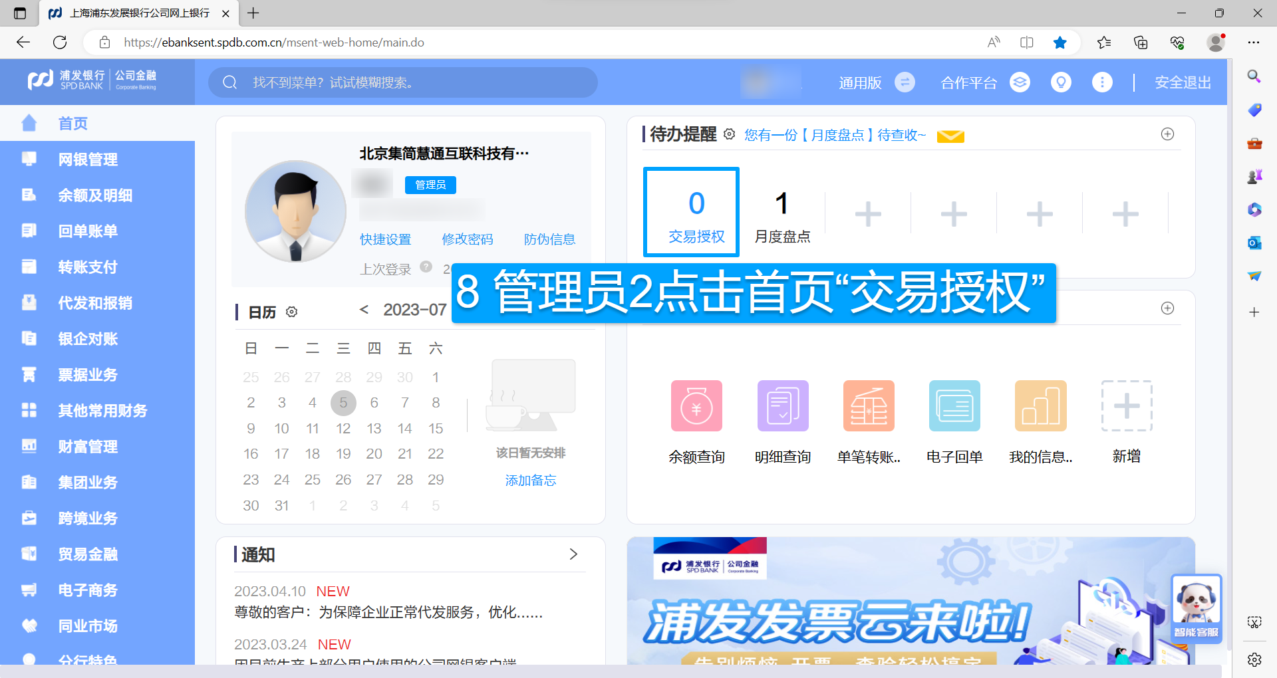Click the browser refresh button
Screen dimensions: 1277x678
pyautogui.click(x=60, y=43)
